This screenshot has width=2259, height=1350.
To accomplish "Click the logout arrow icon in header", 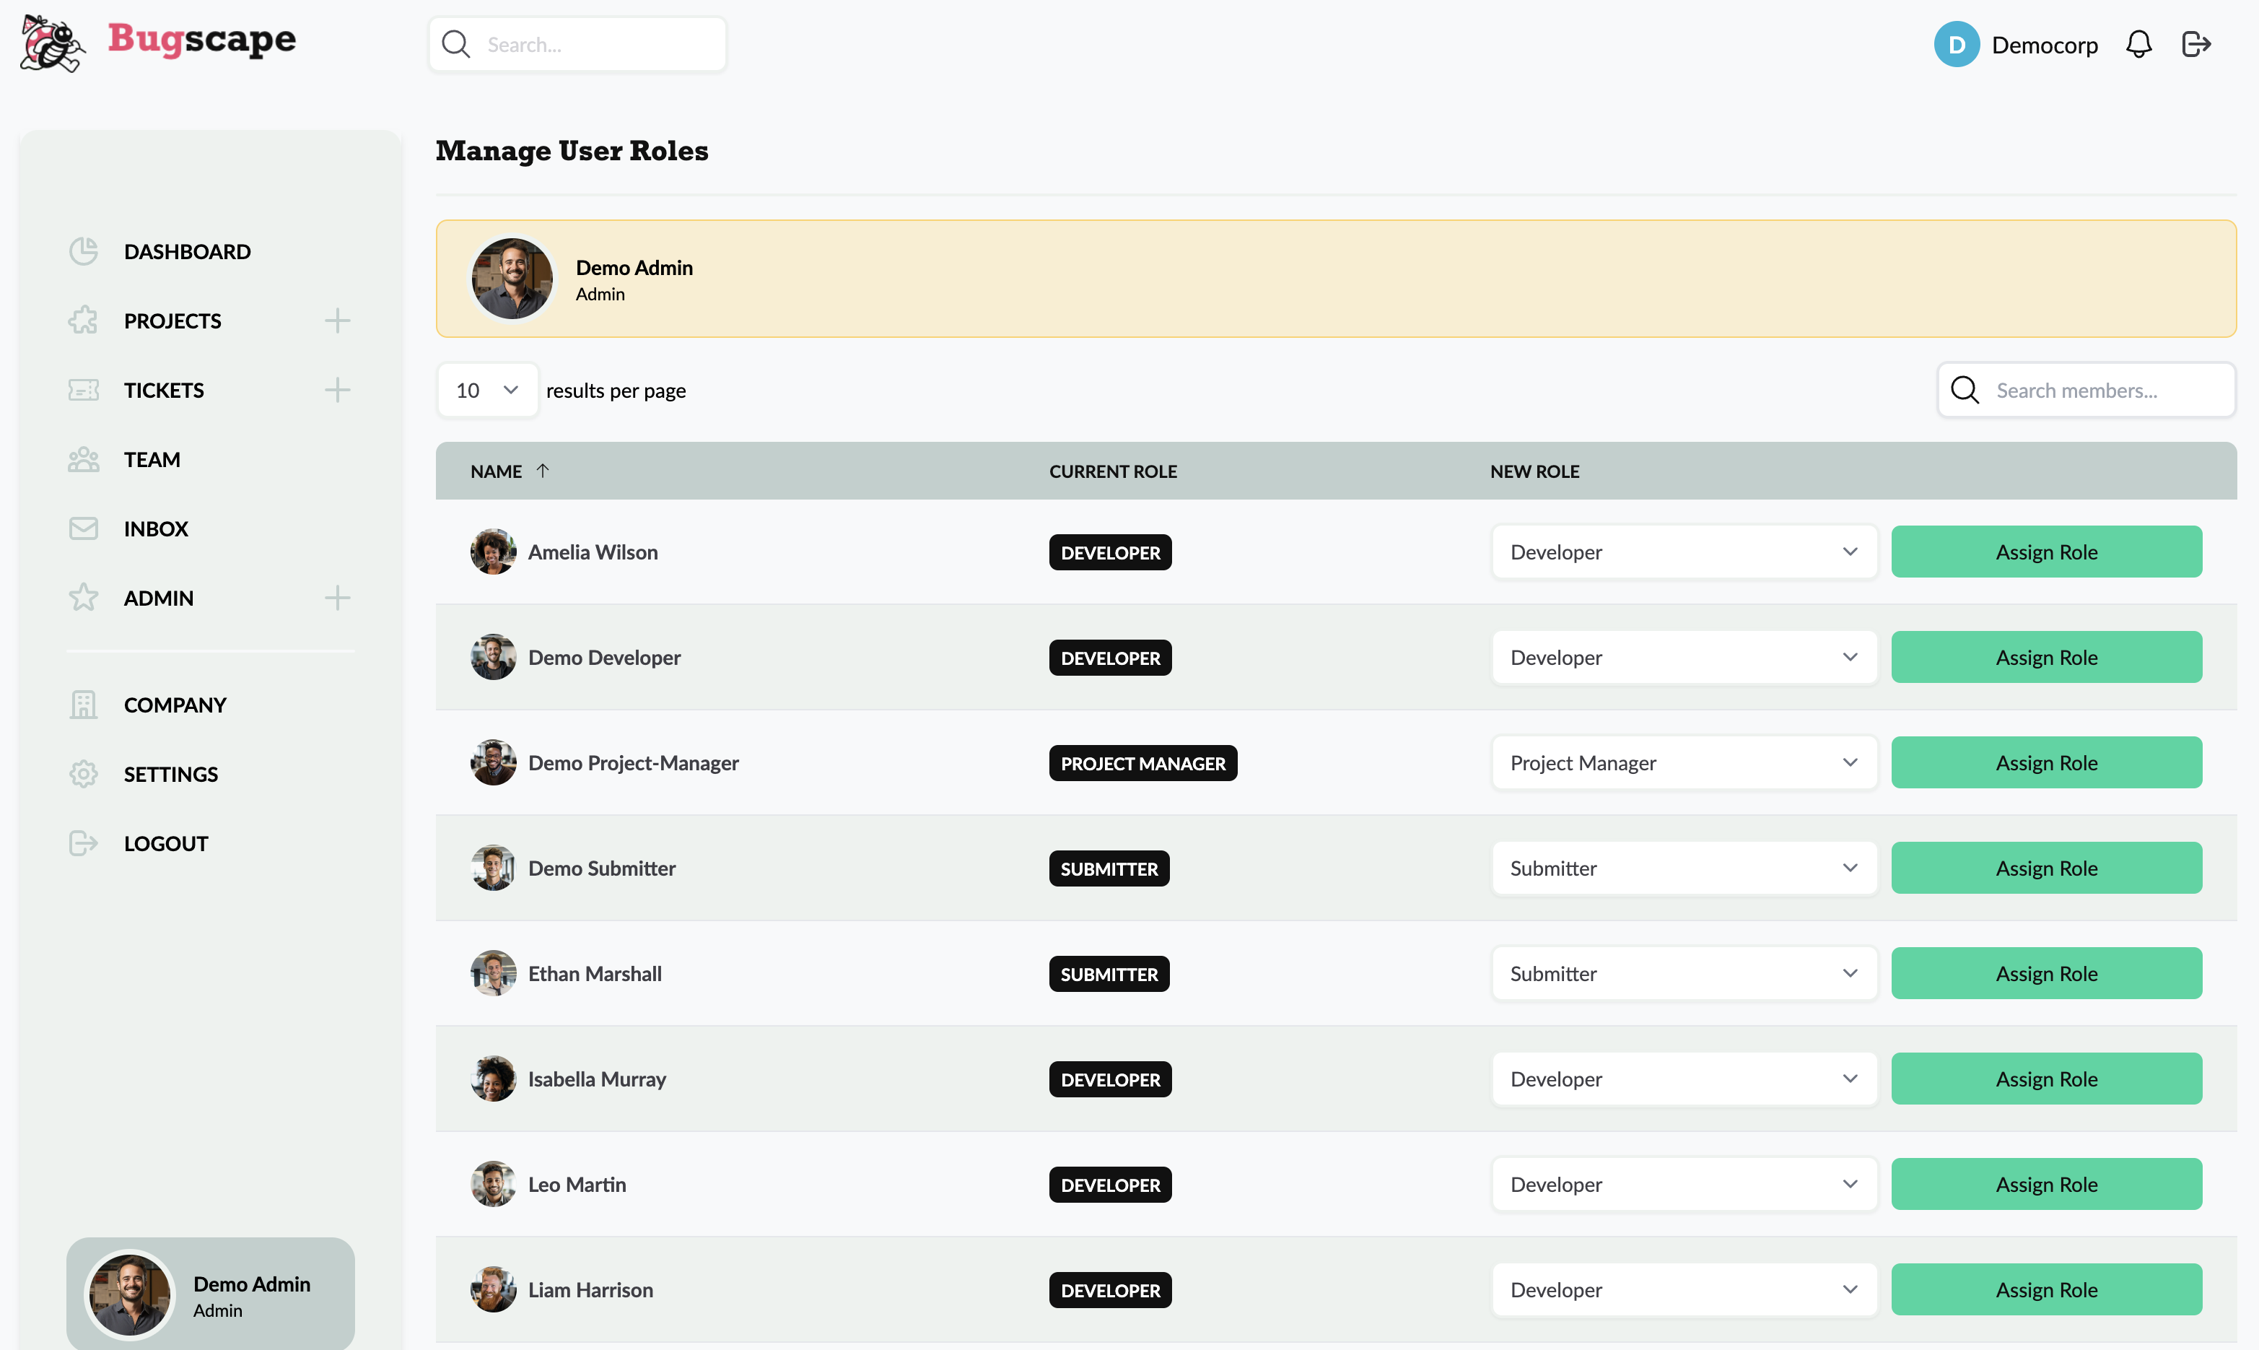I will (x=2196, y=45).
